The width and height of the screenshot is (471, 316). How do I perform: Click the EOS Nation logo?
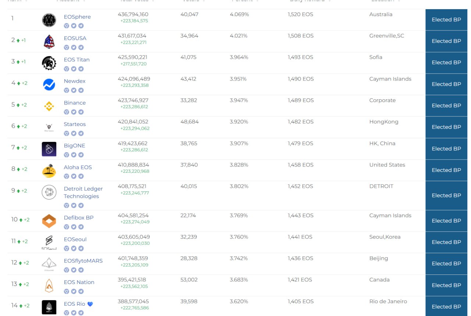[49, 286]
